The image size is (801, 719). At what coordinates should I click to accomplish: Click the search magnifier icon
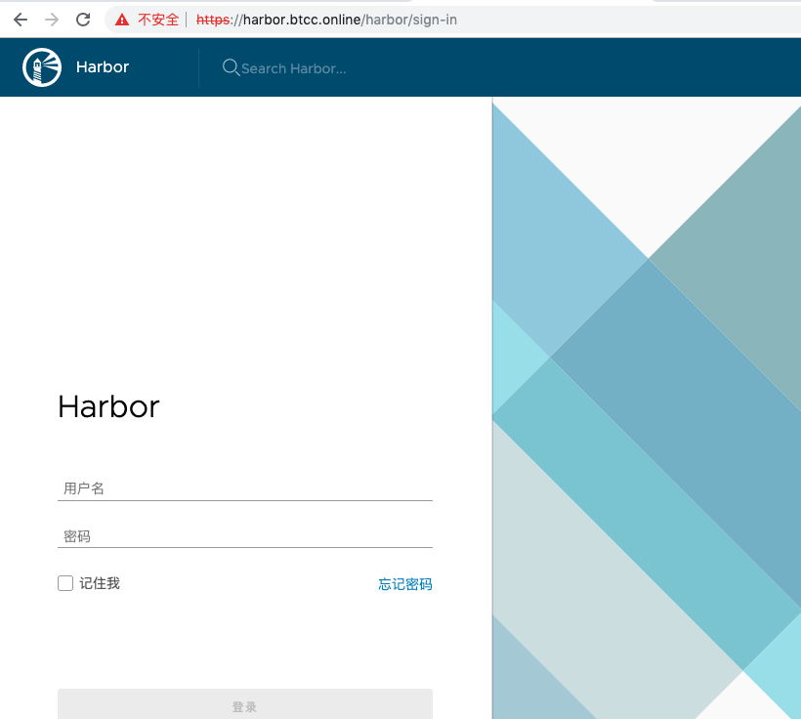coord(231,67)
